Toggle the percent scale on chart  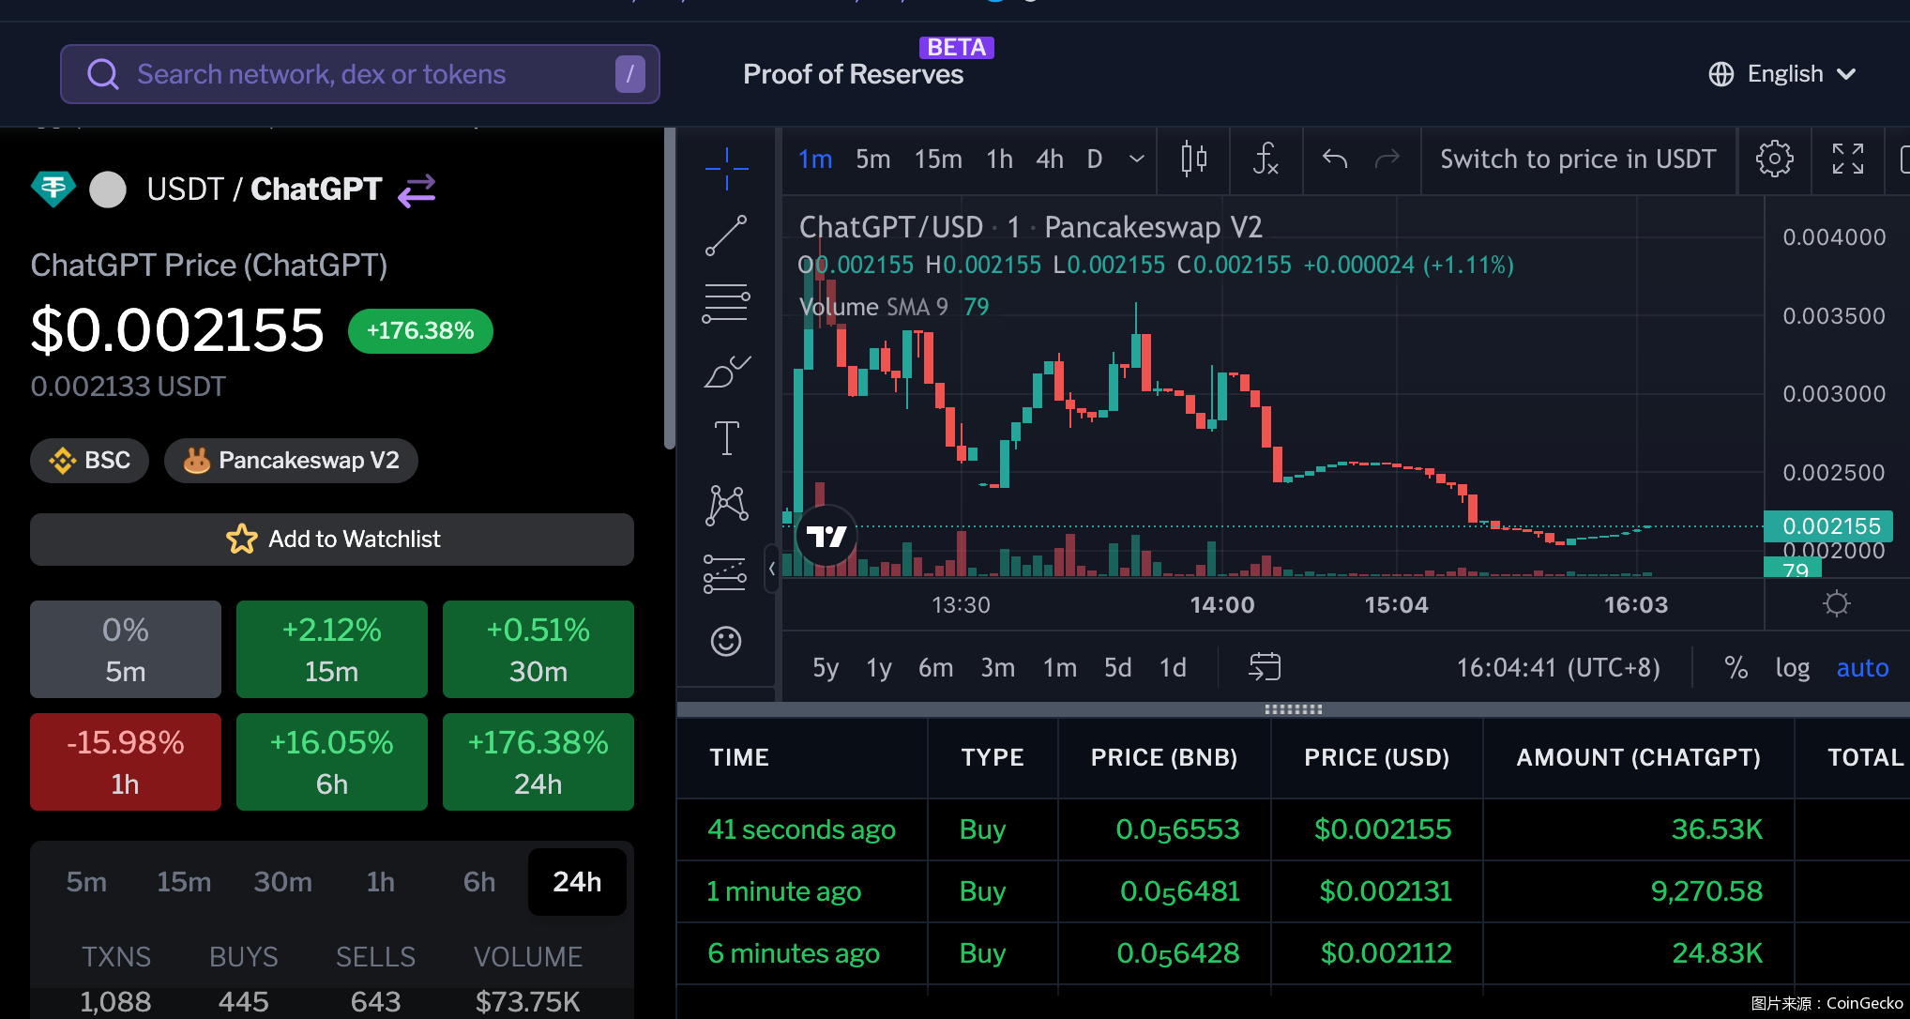pyautogui.click(x=1736, y=668)
